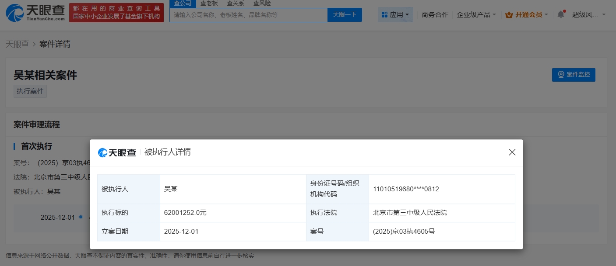
Task: Switch to the 查公司 search tab
Action: click(182, 3)
